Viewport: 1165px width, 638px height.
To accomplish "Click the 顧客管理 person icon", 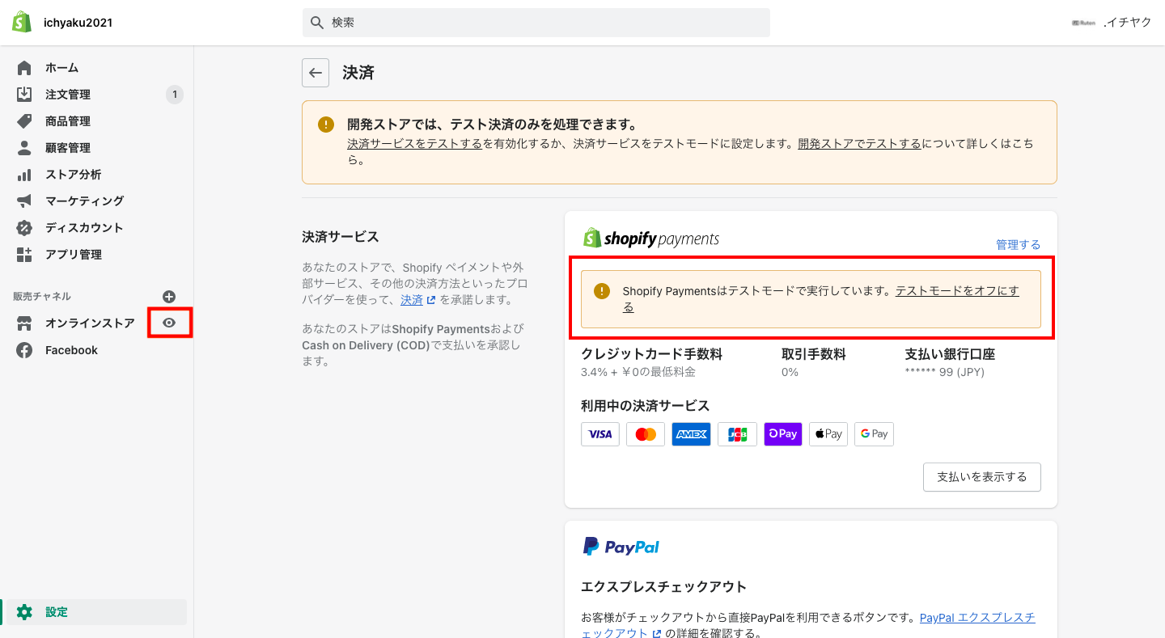I will pyautogui.click(x=24, y=148).
